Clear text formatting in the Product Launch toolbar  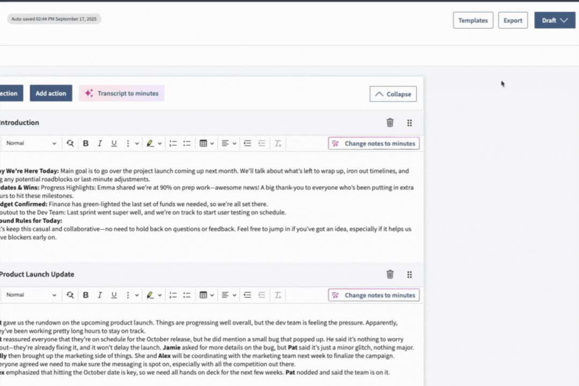pos(277,295)
